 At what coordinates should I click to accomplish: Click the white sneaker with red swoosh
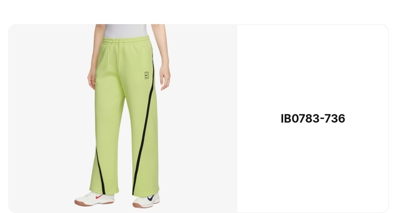(94, 199)
